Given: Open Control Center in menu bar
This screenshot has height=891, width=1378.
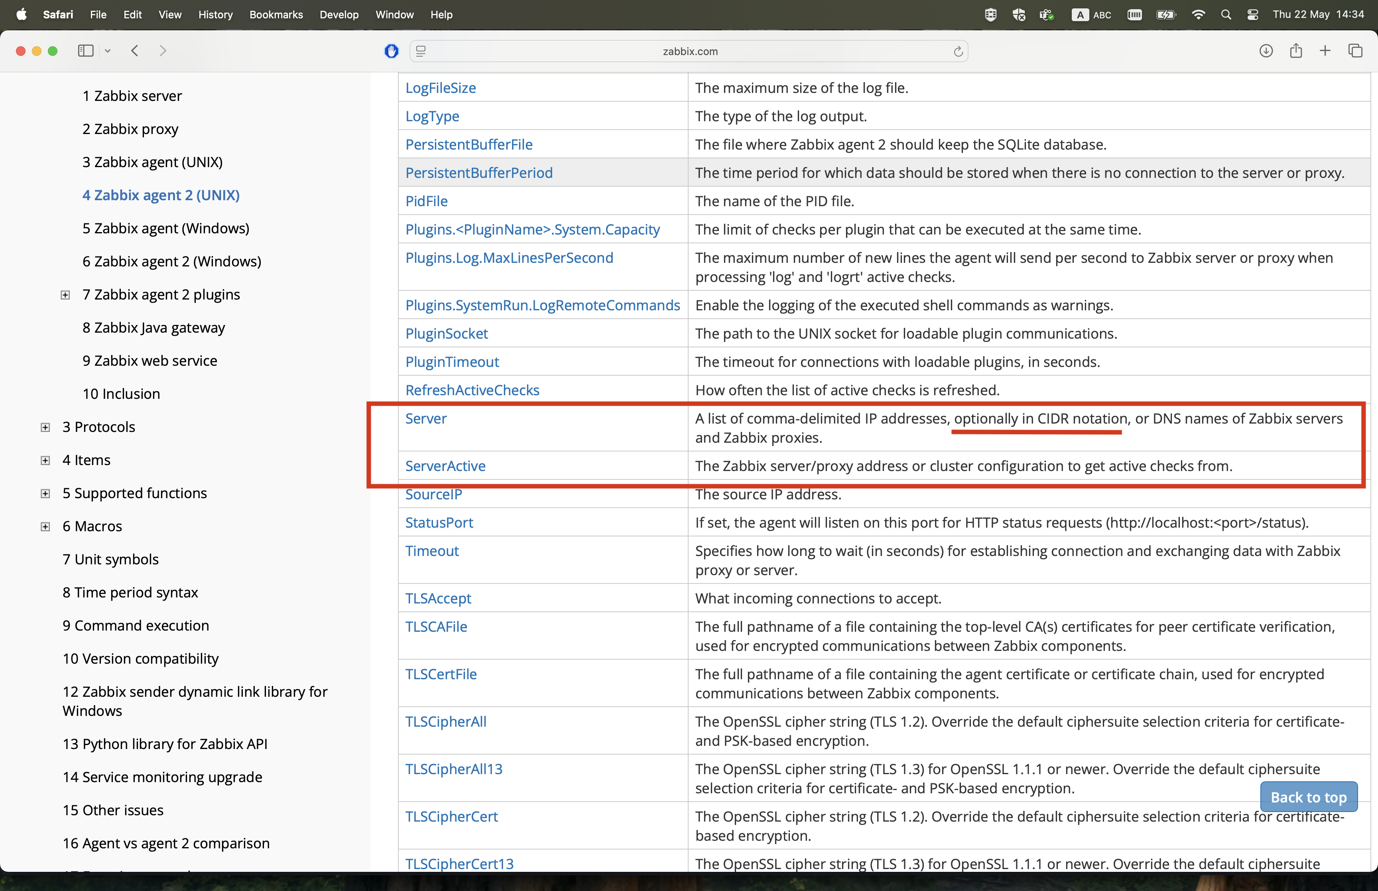Looking at the screenshot, I should pyautogui.click(x=1253, y=14).
